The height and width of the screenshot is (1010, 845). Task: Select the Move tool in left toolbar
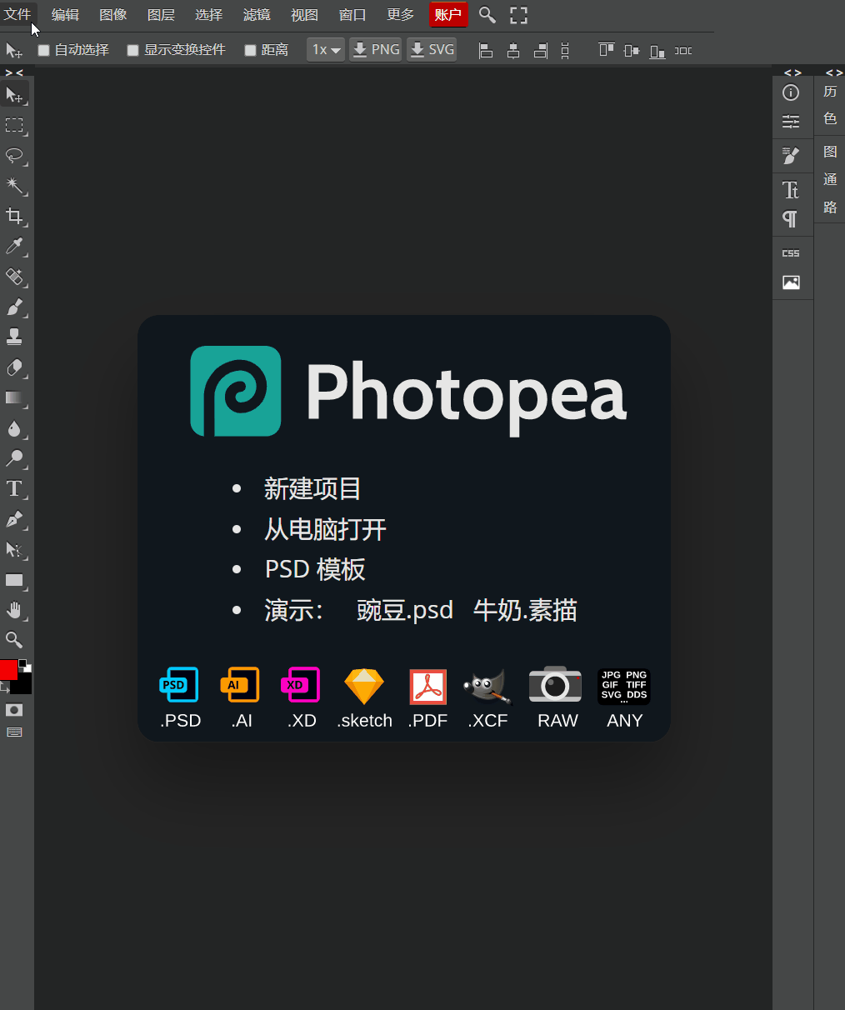pyautogui.click(x=14, y=95)
